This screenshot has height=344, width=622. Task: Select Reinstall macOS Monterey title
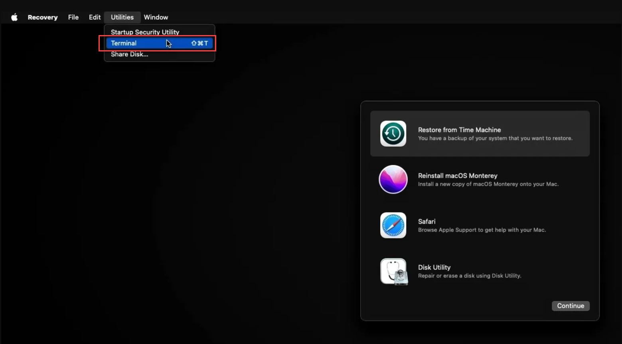[x=458, y=175]
